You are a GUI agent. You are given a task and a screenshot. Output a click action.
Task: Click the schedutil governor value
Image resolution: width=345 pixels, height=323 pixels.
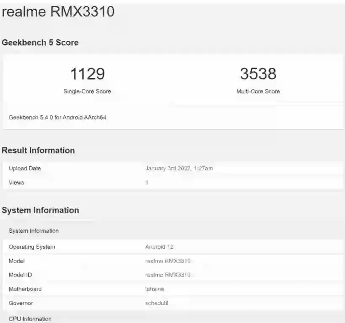157,303
